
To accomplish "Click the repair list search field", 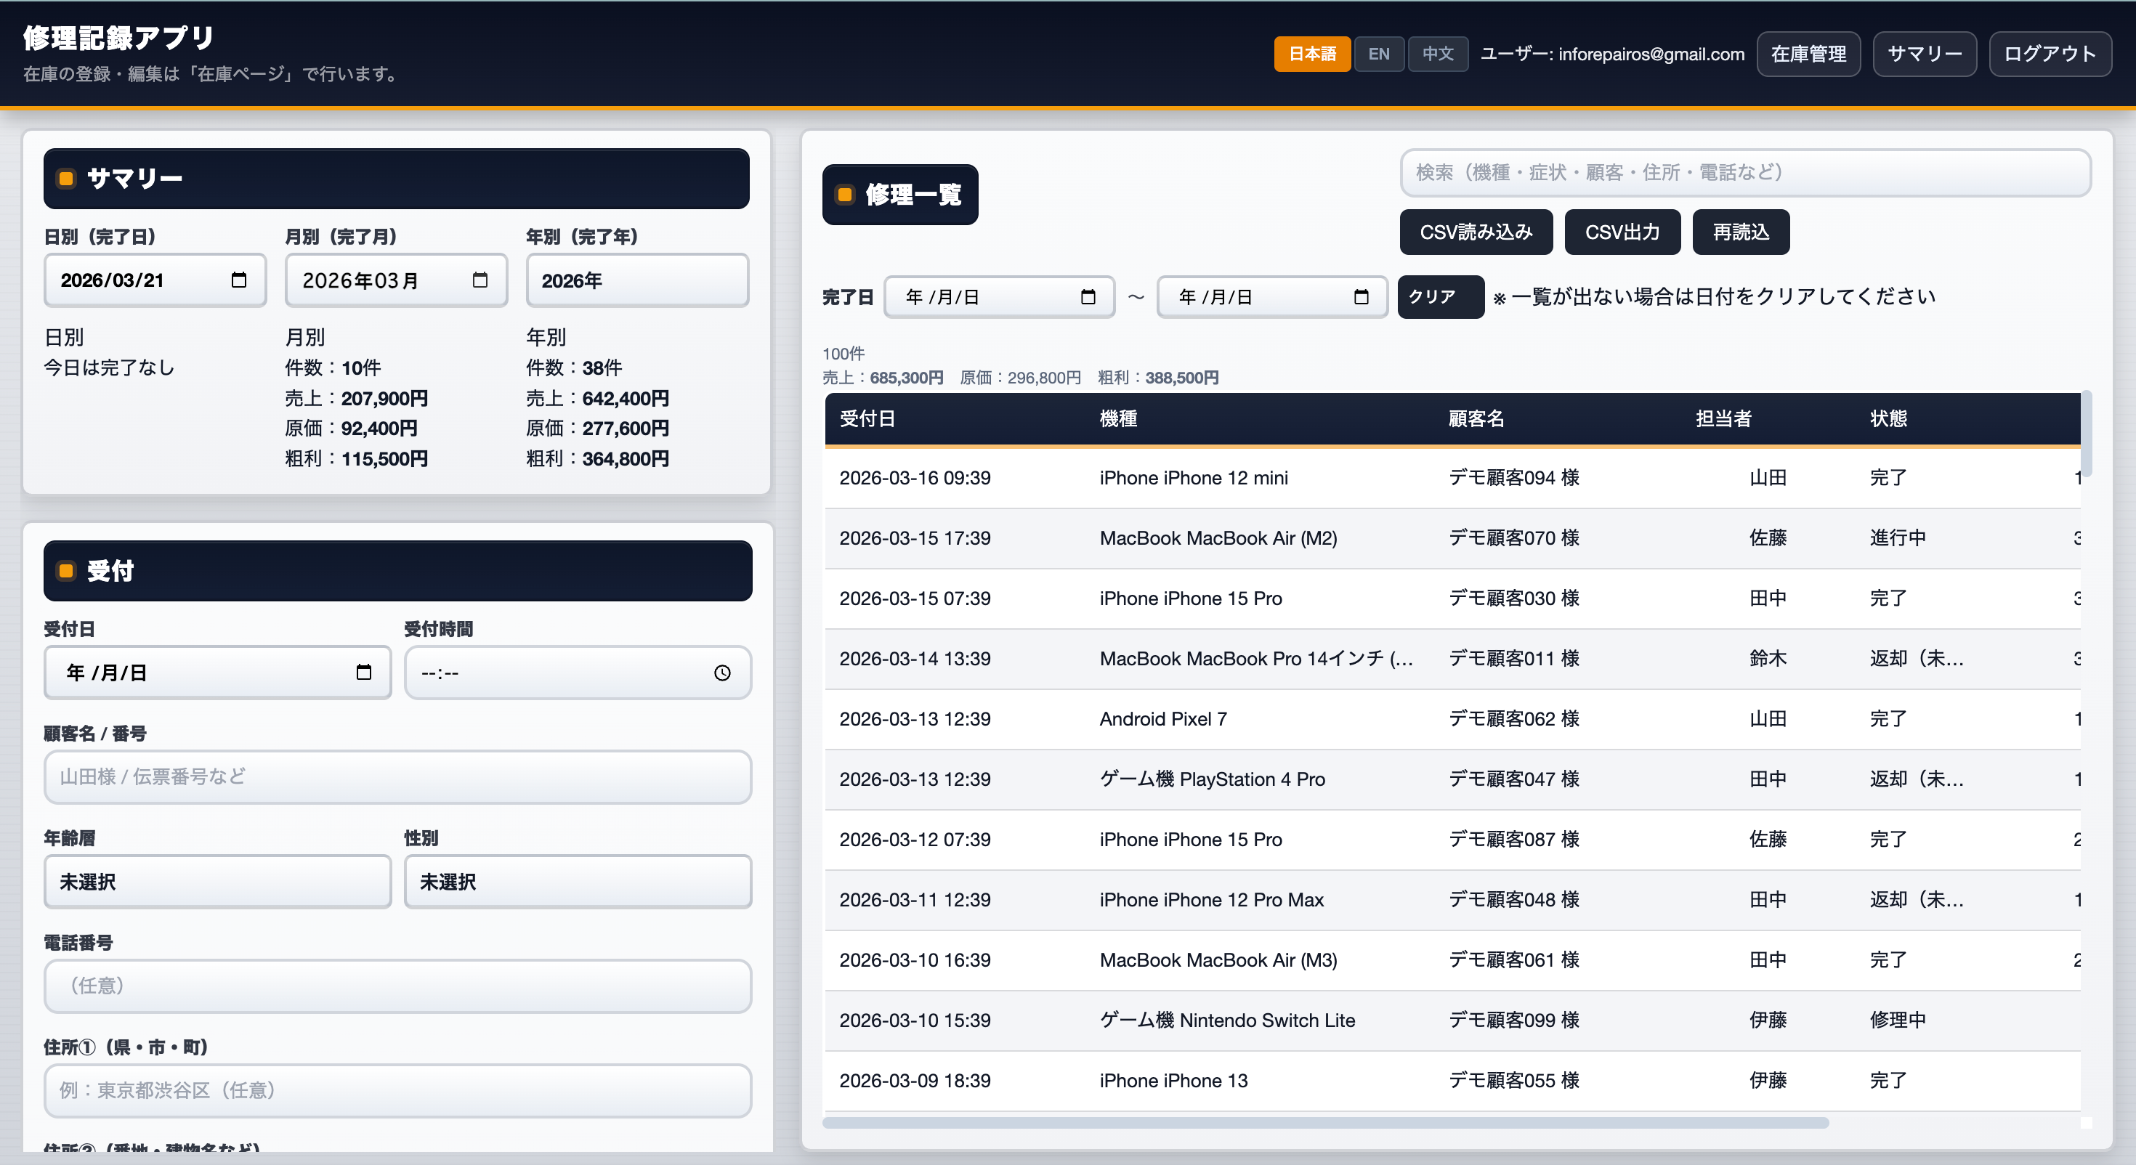I will click(x=1744, y=172).
